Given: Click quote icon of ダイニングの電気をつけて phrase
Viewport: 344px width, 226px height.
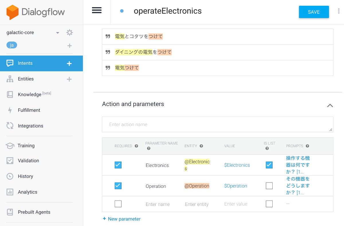Looking at the screenshot, I should 108,52.
